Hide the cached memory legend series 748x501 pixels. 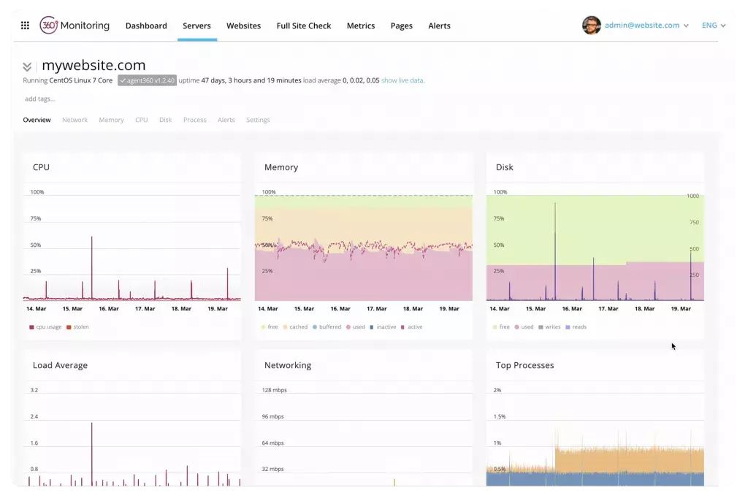[295, 327]
